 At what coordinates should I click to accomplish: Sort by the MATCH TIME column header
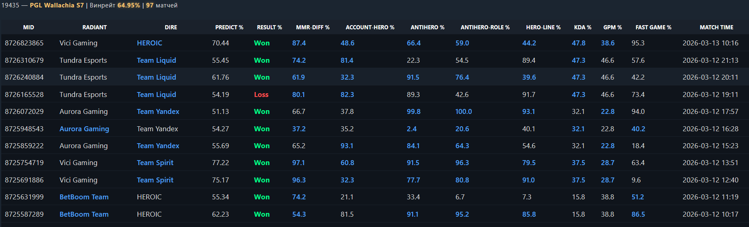pos(716,27)
